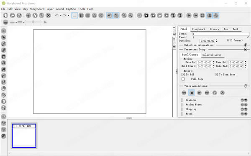
Task: Click the Delete X icon in toolbar
Action: tap(48, 15)
